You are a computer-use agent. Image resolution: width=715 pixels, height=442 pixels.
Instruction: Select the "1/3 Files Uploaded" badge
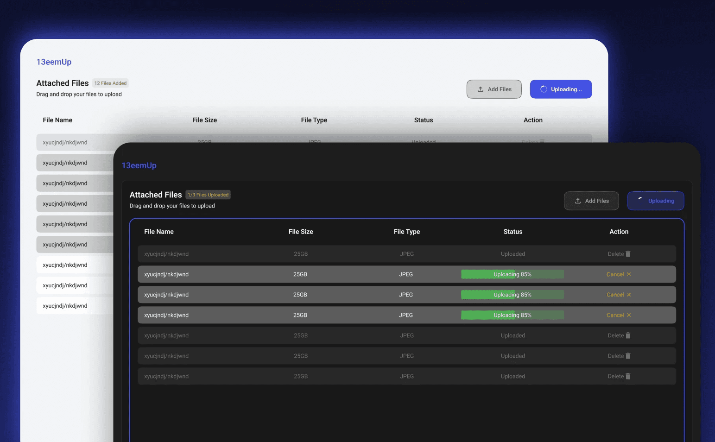click(208, 195)
